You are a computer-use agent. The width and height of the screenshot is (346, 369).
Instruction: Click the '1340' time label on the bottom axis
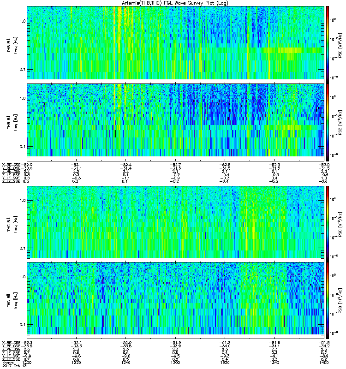point(274,363)
